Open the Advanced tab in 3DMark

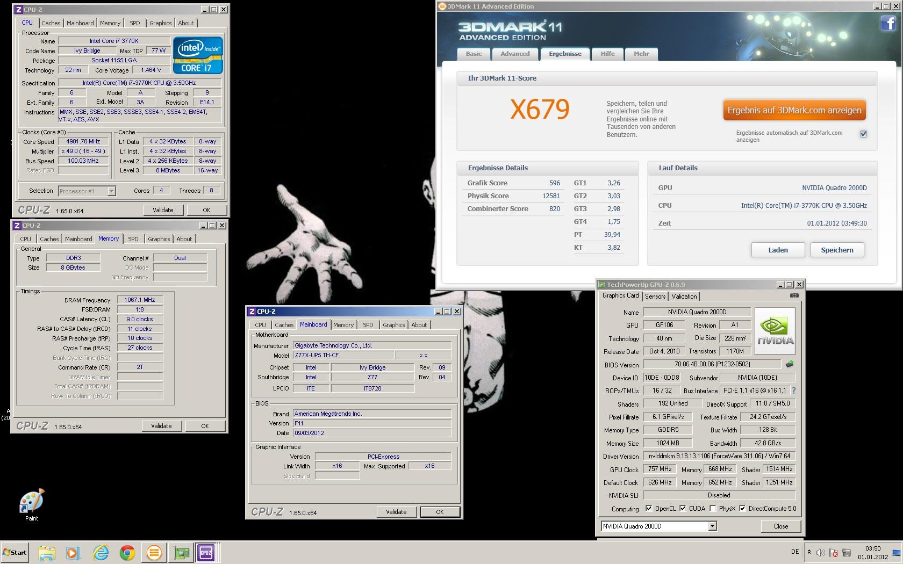click(x=515, y=54)
